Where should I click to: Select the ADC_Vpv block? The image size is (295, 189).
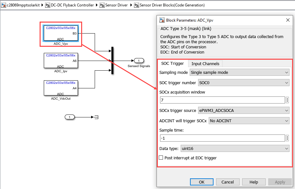[61, 33]
